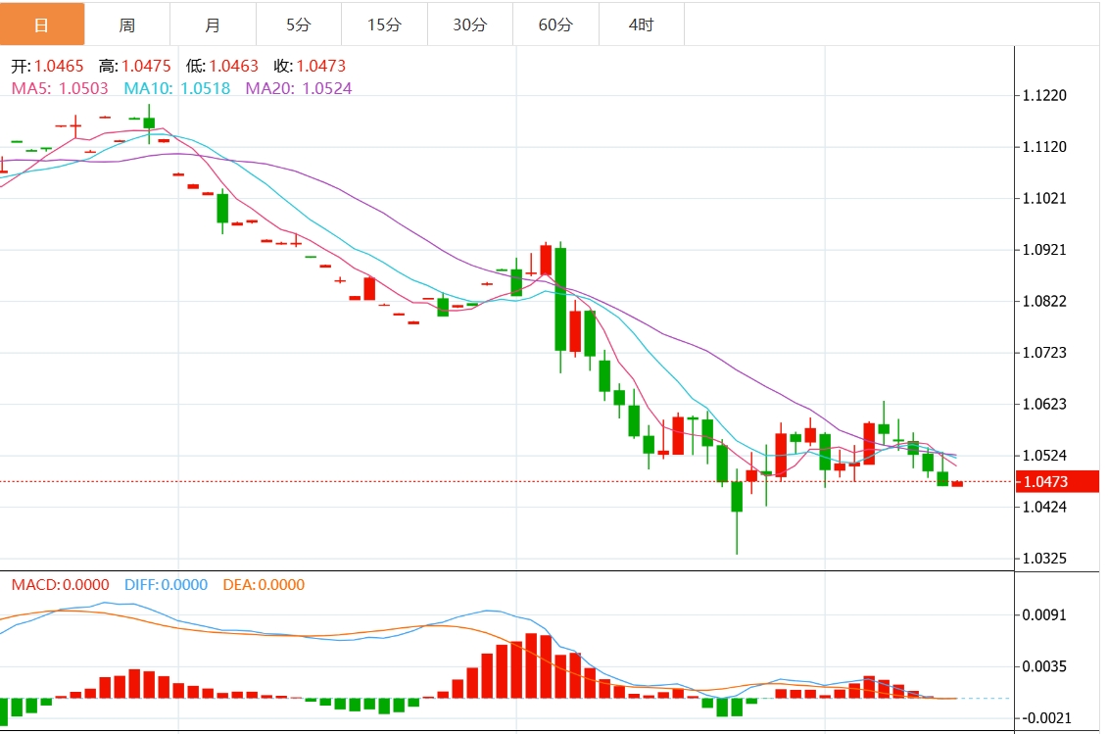Open the 15分 timeframe tab
The height and width of the screenshot is (734, 1108).
384,24
